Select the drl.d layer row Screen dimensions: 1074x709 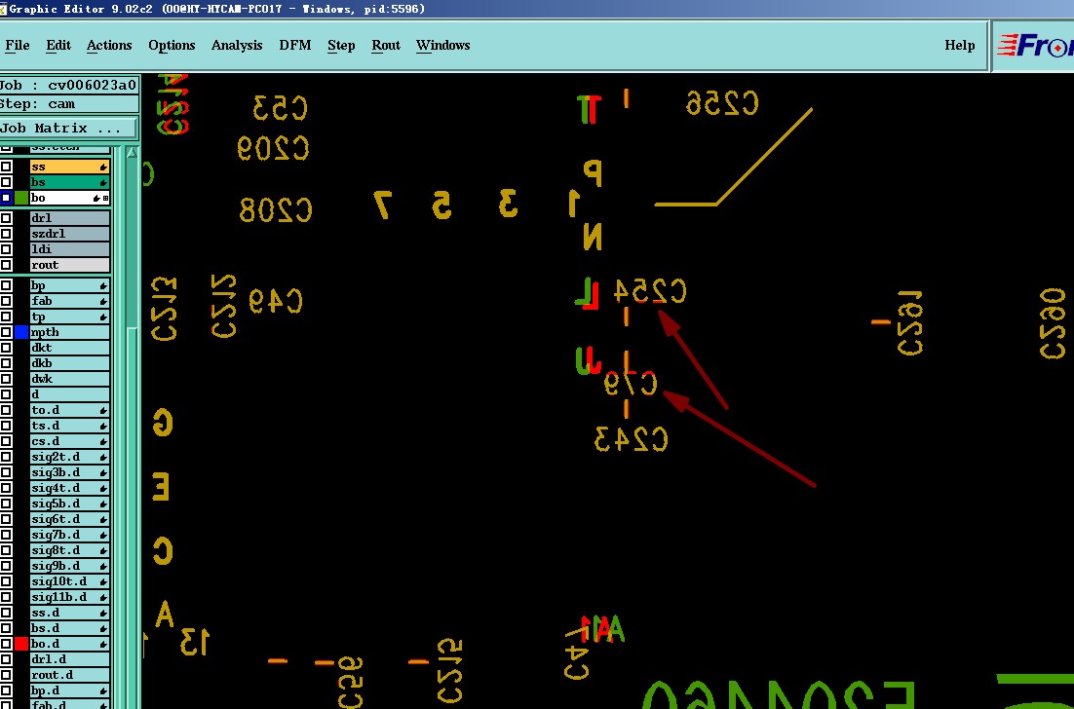(70, 659)
